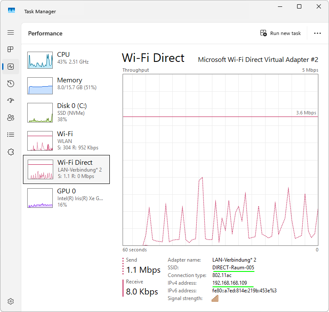Select the Wi-Fi Direct LAN-Verbindung* 2 item
Screen dimensions: 329x312
[x=66, y=169]
